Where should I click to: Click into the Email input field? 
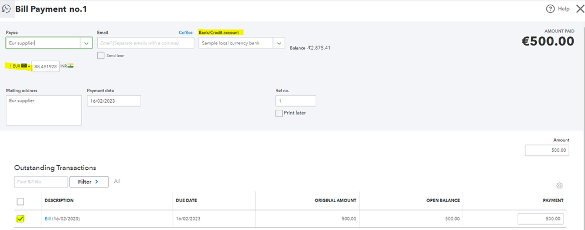[145, 43]
